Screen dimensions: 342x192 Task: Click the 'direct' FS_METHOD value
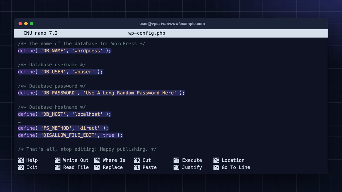(89, 128)
